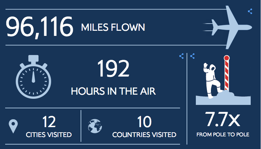Click the number 10 above countries visited
This screenshot has height=149, width=261.
144,122
